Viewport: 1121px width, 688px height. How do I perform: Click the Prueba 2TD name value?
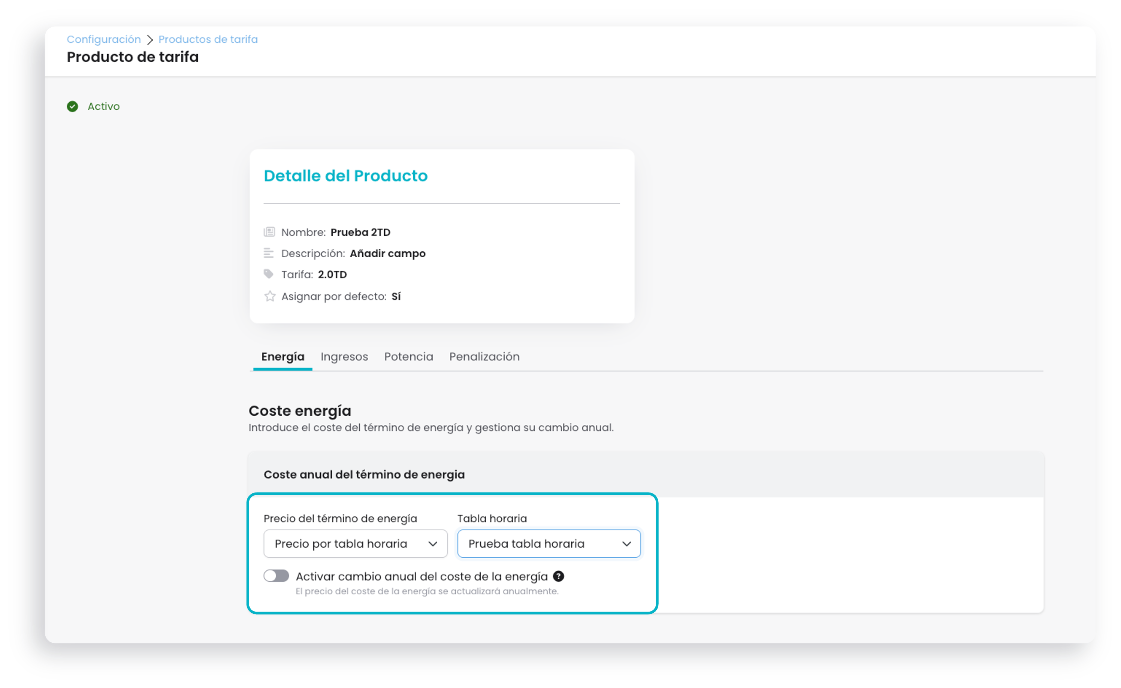(x=360, y=232)
